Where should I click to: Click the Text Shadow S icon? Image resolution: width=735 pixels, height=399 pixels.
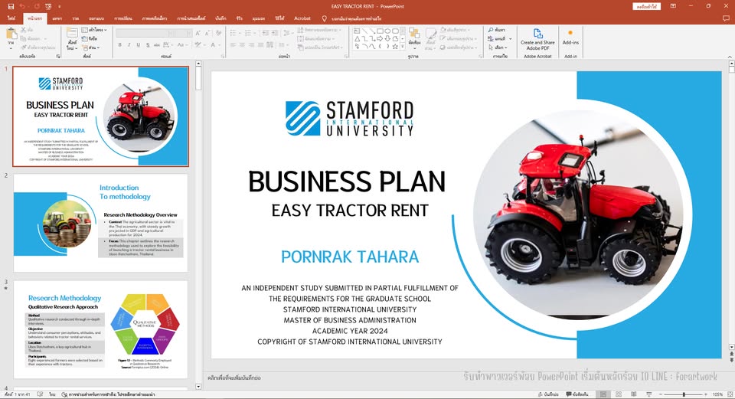pos(148,45)
